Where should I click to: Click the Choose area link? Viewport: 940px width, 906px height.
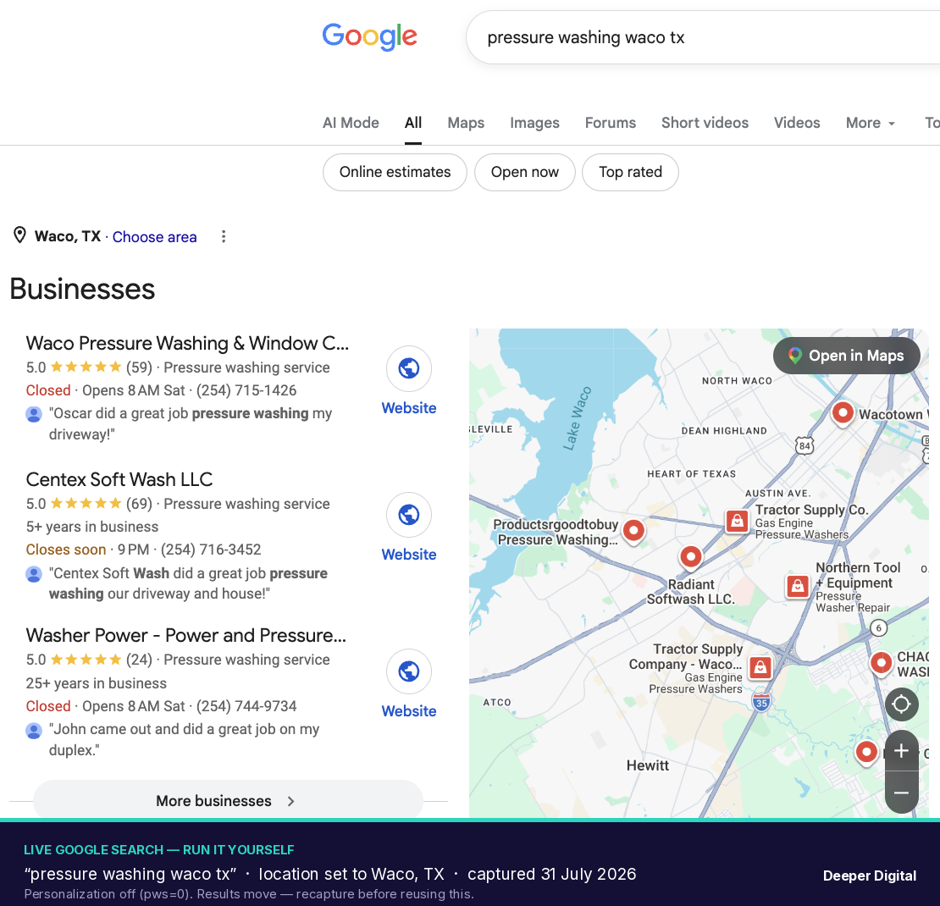(155, 237)
